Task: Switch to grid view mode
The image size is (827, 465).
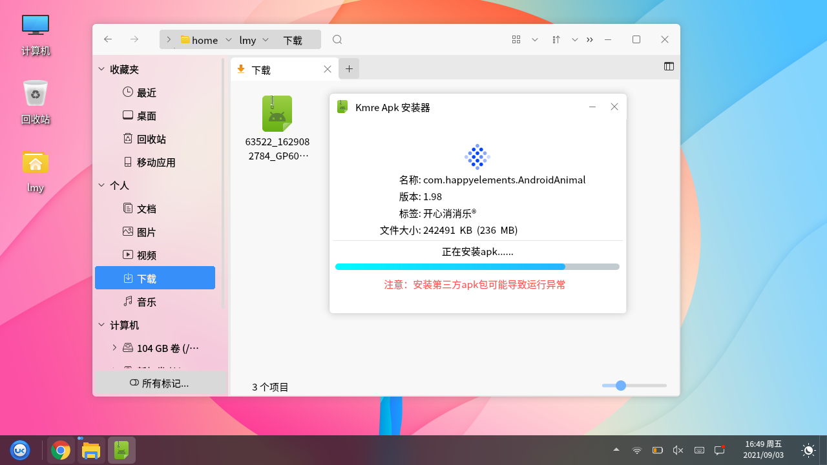Action: (516, 39)
